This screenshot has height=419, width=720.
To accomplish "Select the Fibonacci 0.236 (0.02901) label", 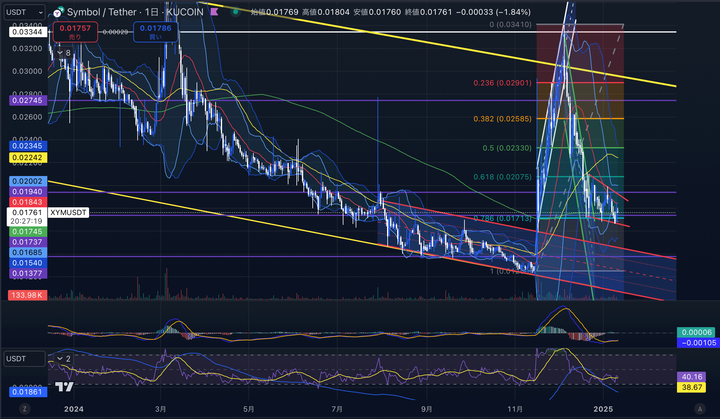I will 502,83.
